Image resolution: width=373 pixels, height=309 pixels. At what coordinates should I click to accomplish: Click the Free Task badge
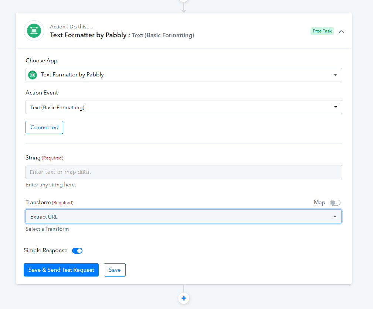(322, 31)
